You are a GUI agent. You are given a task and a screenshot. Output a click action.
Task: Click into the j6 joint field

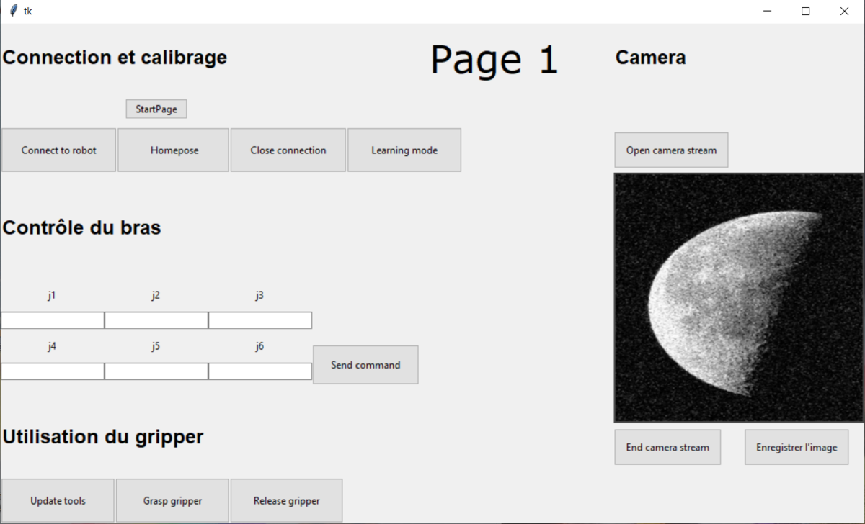[x=260, y=371]
